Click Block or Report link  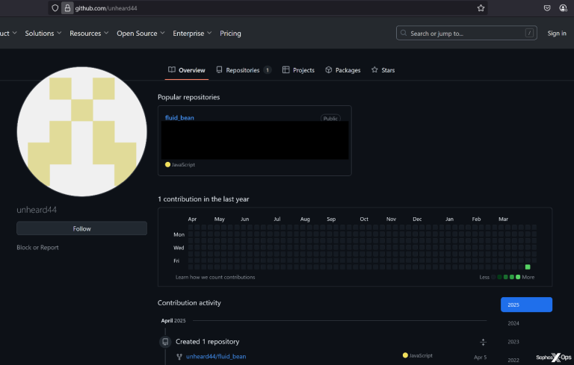(37, 248)
